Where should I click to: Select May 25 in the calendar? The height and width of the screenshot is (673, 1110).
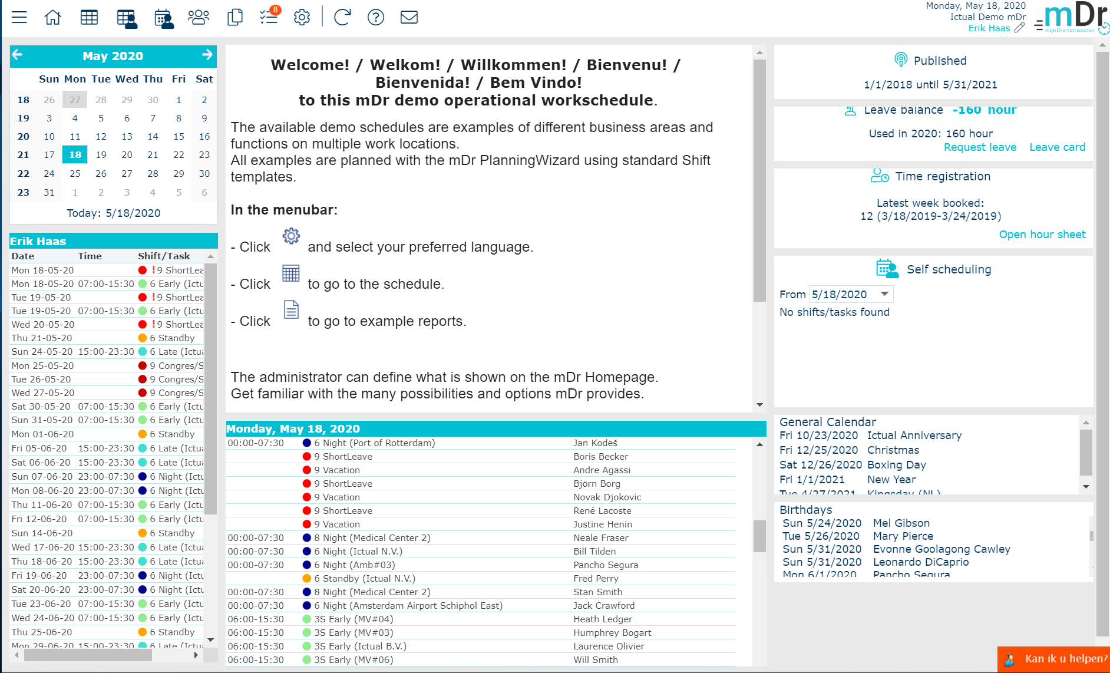pos(75,173)
